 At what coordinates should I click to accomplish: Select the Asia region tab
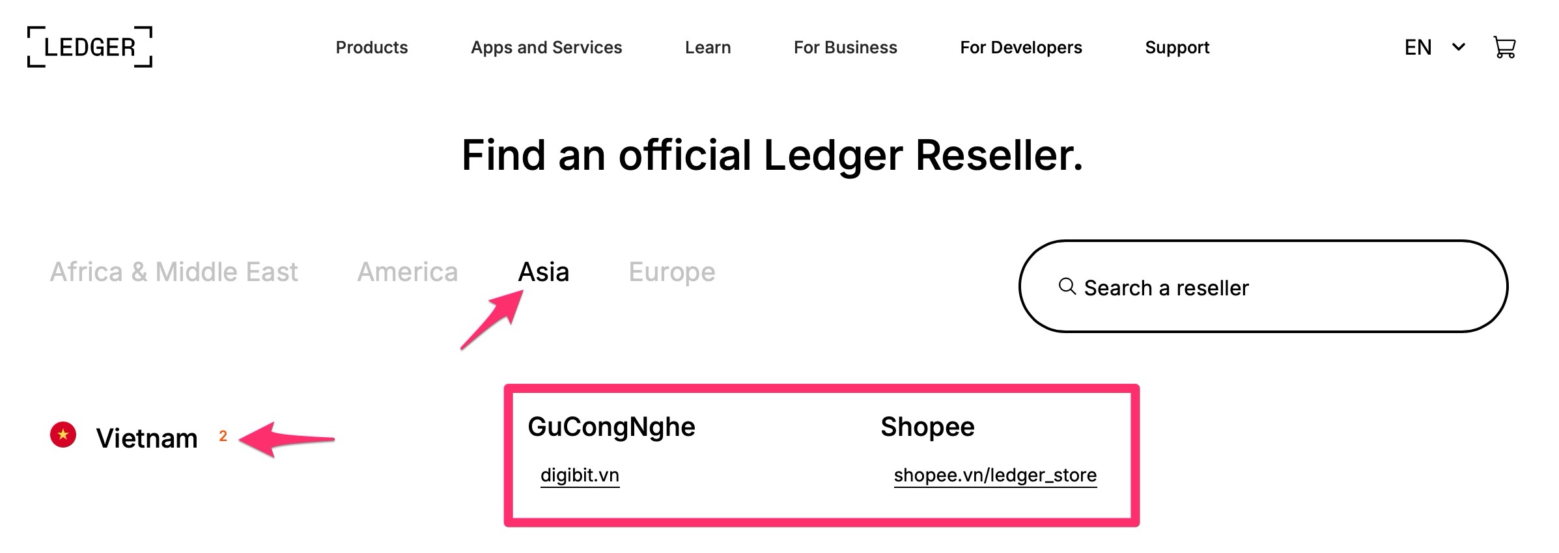[544, 271]
